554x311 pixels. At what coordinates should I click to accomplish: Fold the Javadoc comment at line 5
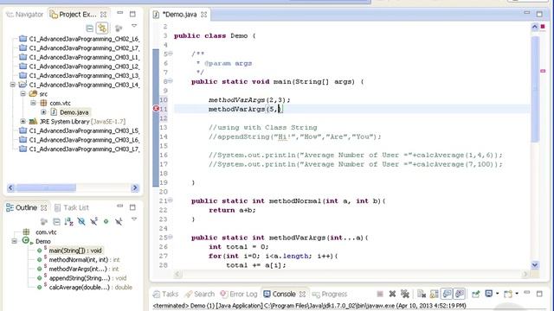[x=171, y=54]
